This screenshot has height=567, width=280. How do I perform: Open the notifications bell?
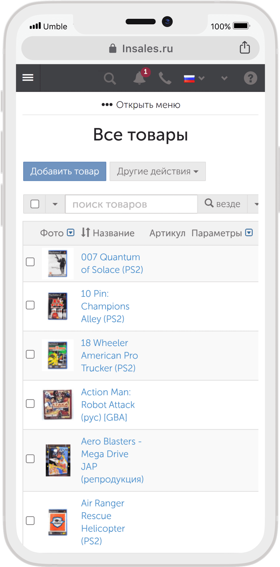(139, 78)
